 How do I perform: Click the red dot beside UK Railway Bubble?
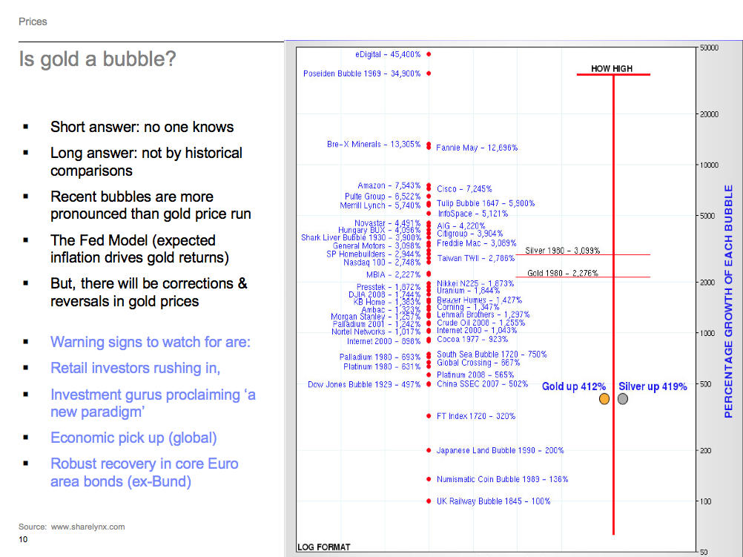429,501
